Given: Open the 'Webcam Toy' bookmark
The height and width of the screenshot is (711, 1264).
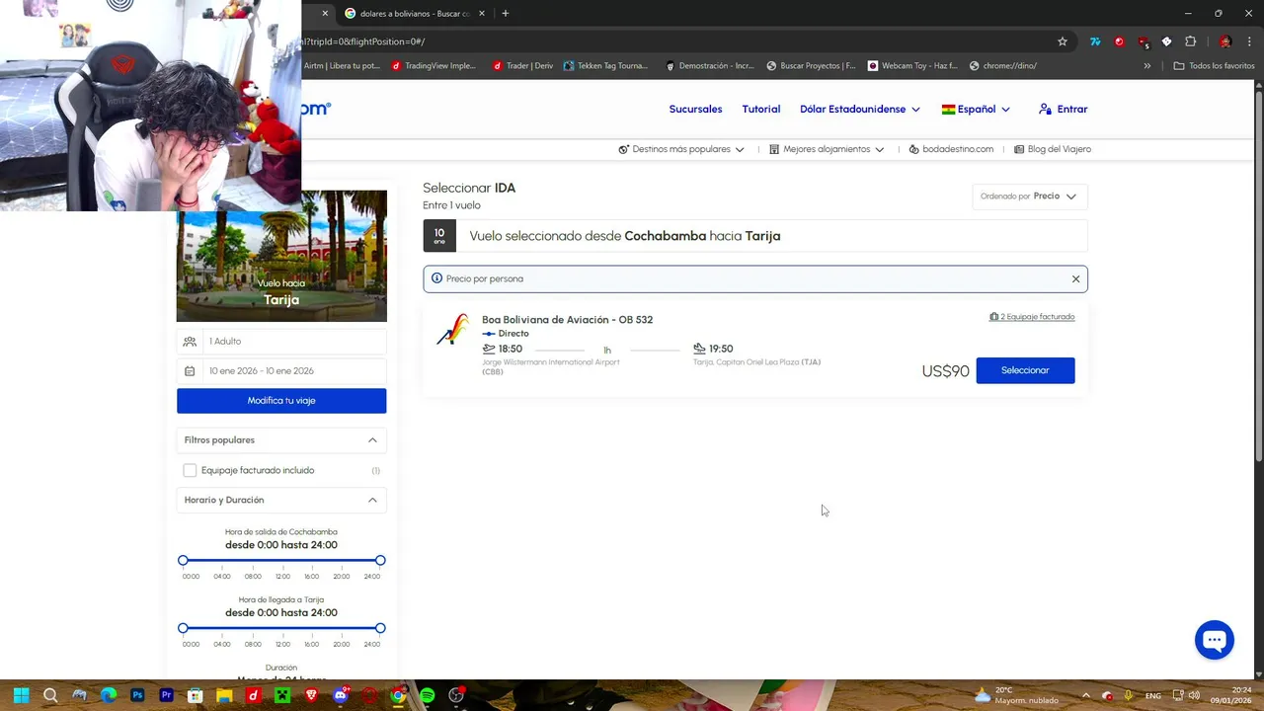Looking at the screenshot, I should (x=912, y=66).
